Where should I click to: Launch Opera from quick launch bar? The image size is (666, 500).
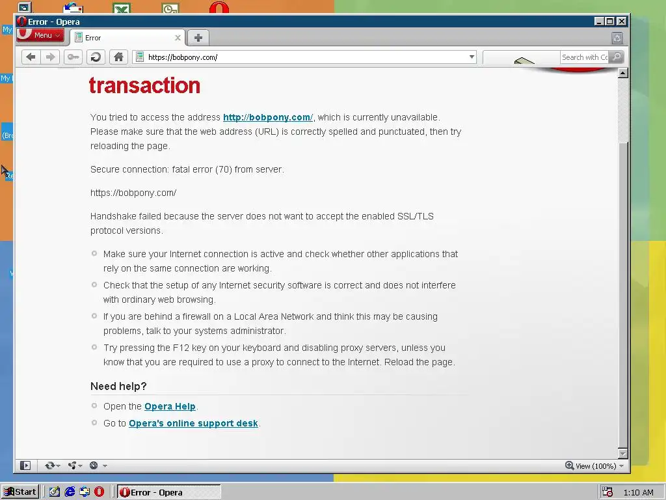point(99,492)
